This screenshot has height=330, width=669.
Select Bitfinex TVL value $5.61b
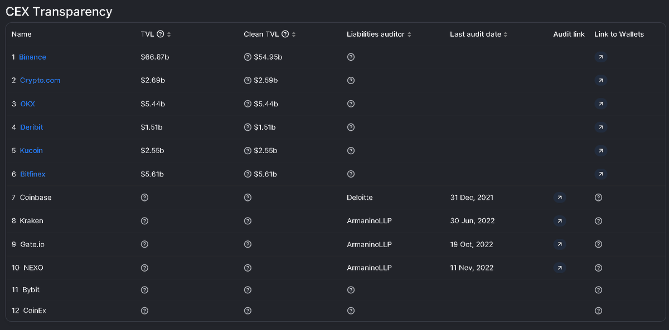152,174
